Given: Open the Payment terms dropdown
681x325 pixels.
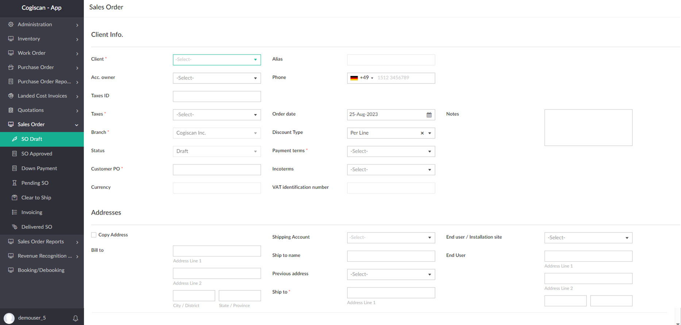Looking at the screenshot, I should [390, 151].
